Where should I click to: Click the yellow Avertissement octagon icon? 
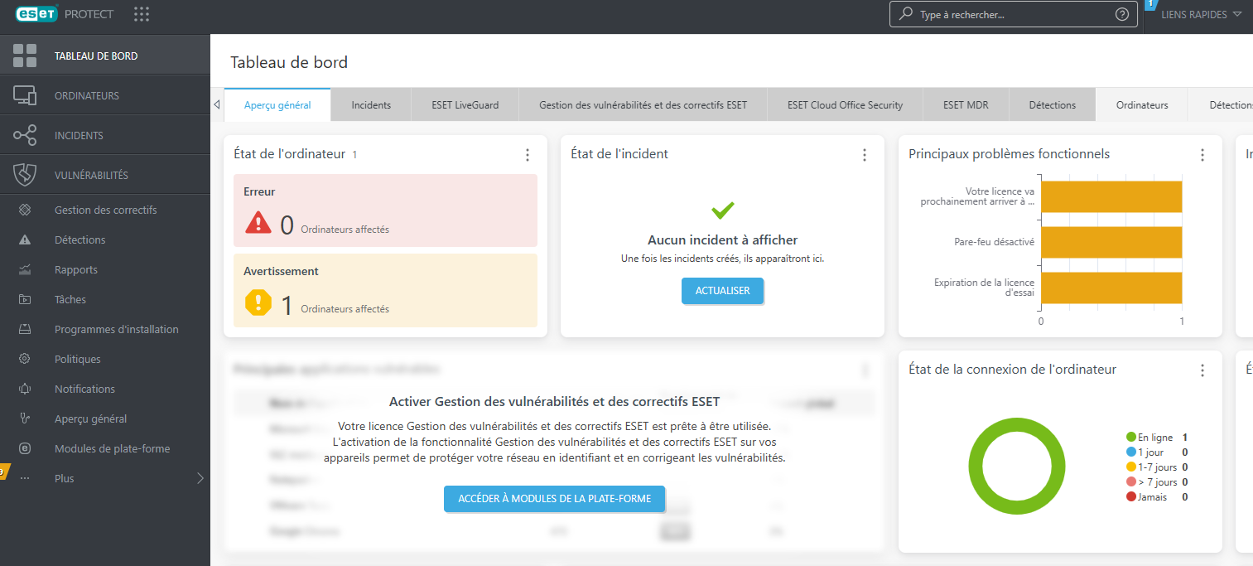click(x=258, y=302)
